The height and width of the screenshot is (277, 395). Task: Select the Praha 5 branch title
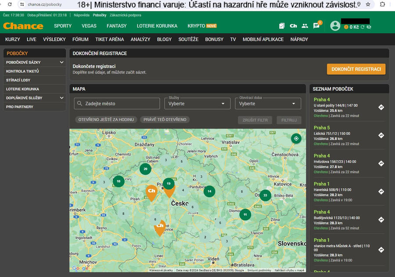[322, 128]
